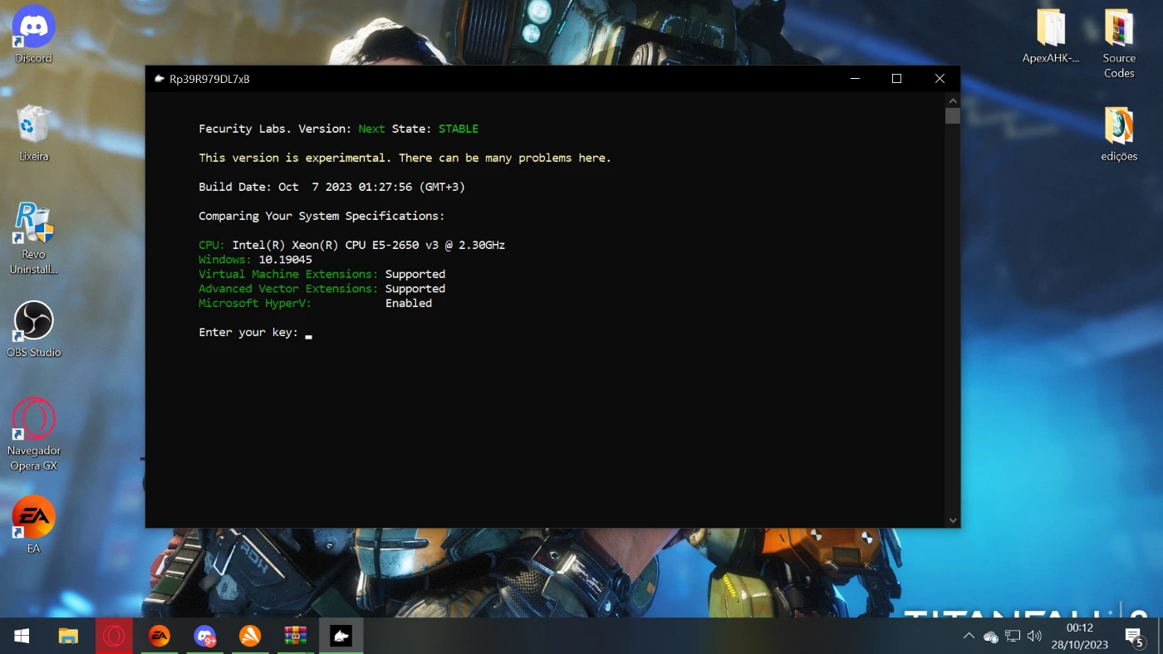Click the 'Enter your key:' prompt cursor
Screen dimensions: 1163x654
coord(308,335)
